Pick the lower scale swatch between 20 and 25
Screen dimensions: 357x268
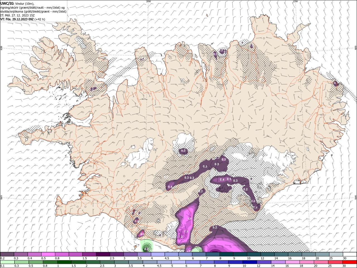click(321, 262)
